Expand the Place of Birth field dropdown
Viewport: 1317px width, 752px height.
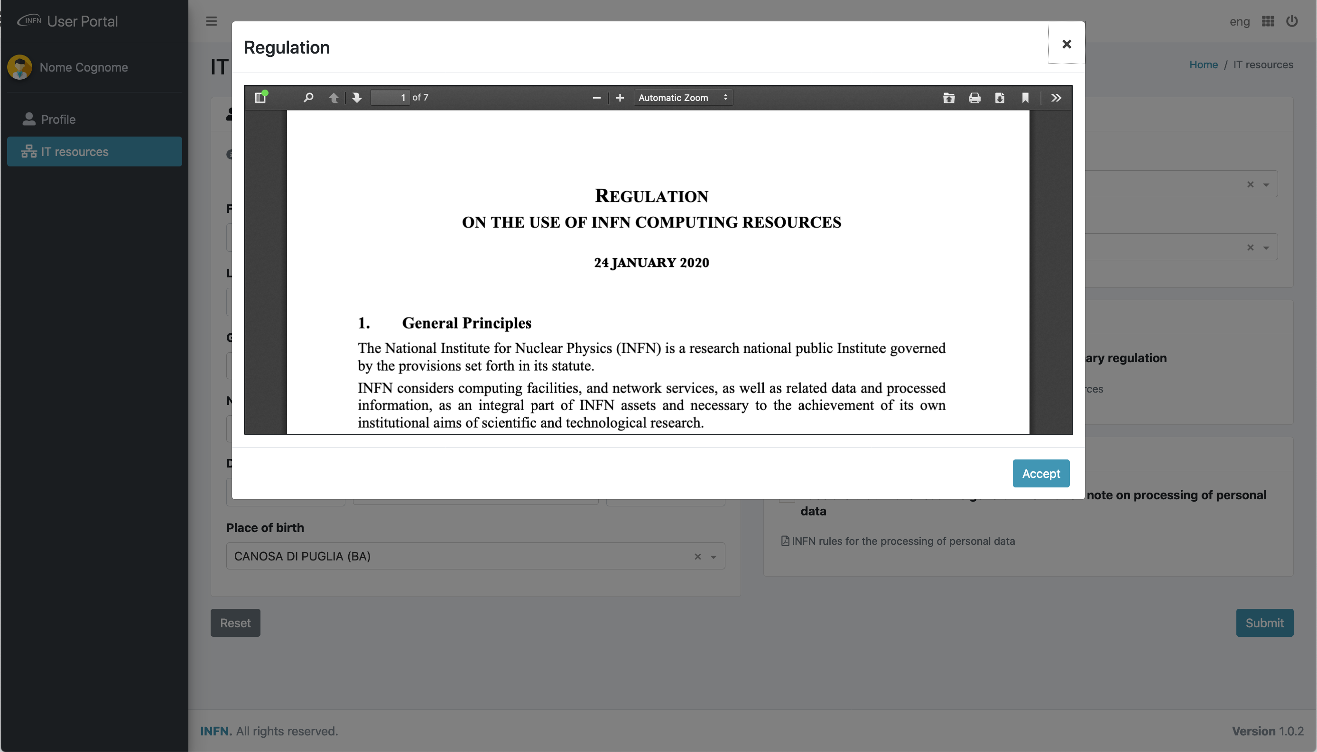point(714,556)
